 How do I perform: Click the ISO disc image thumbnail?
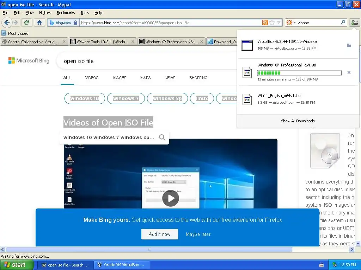(325, 151)
